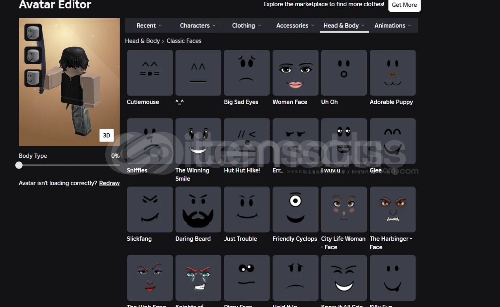Choose the Silly Fun face thumbnail
Viewport: 500px width, 307px height.
(392, 278)
